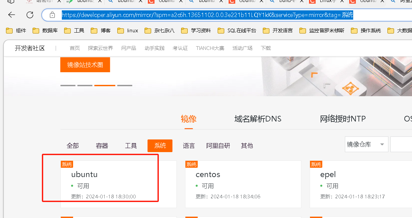
Task: Click the 系统 tag on epel card
Action: (x=316, y=164)
